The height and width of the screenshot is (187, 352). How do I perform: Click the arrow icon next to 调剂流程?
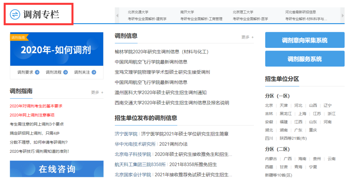pos(66,72)
